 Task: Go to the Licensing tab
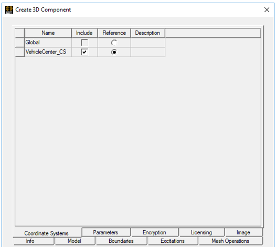click(x=201, y=232)
